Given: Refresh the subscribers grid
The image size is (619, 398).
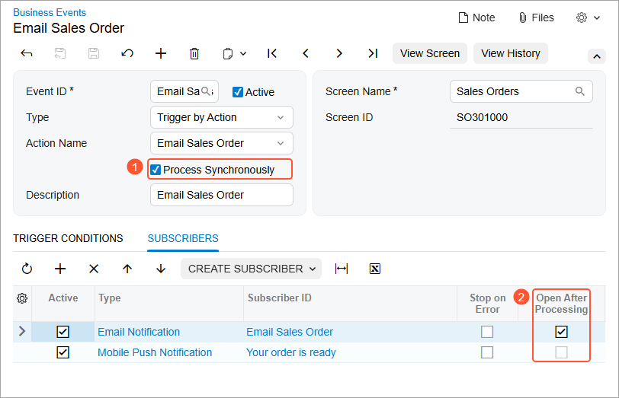Looking at the screenshot, I should (27, 269).
